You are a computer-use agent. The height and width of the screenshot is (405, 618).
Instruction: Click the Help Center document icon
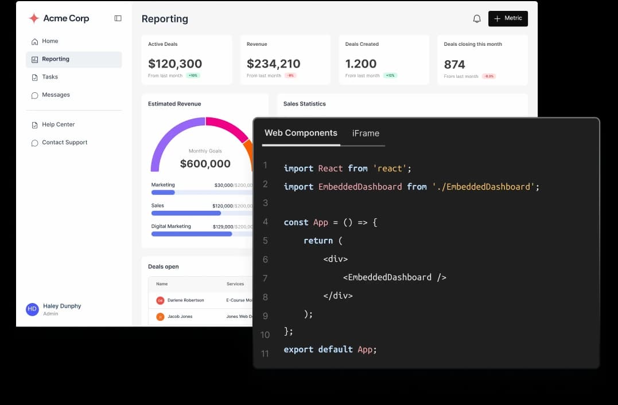click(x=34, y=125)
